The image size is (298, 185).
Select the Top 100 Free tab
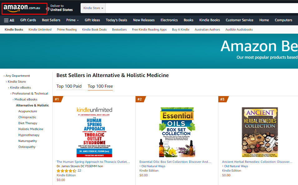pyautogui.click(x=100, y=86)
